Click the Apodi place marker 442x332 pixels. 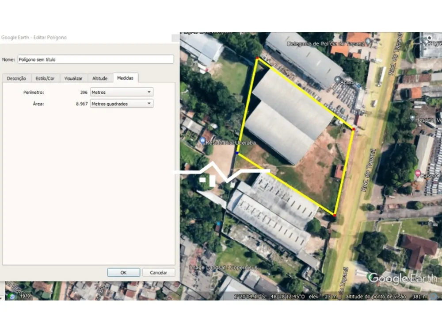pos(337,80)
